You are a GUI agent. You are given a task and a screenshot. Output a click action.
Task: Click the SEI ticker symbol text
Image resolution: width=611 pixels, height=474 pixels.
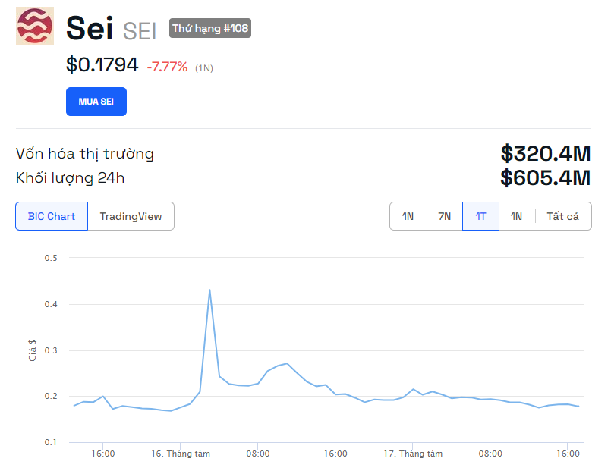click(x=140, y=31)
